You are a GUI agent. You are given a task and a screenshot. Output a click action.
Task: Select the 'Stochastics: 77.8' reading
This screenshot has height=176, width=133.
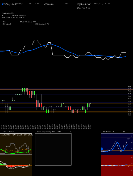8,13
